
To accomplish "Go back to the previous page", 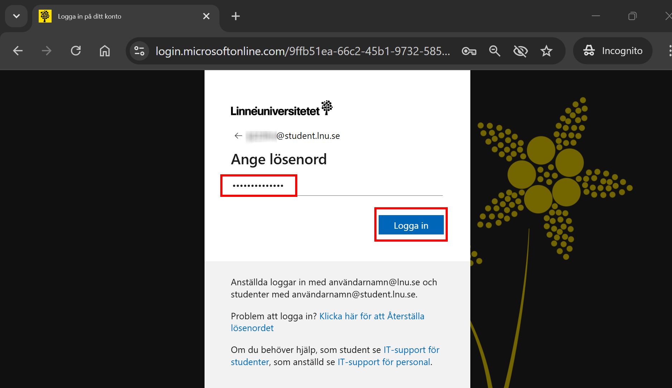I will point(18,51).
